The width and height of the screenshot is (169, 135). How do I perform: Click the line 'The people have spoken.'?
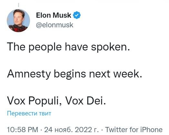click(68, 47)
